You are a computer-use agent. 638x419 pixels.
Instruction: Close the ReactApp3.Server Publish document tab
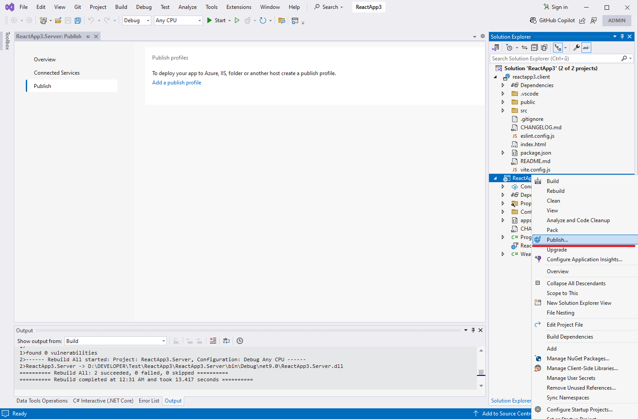(x=96, y=36)
